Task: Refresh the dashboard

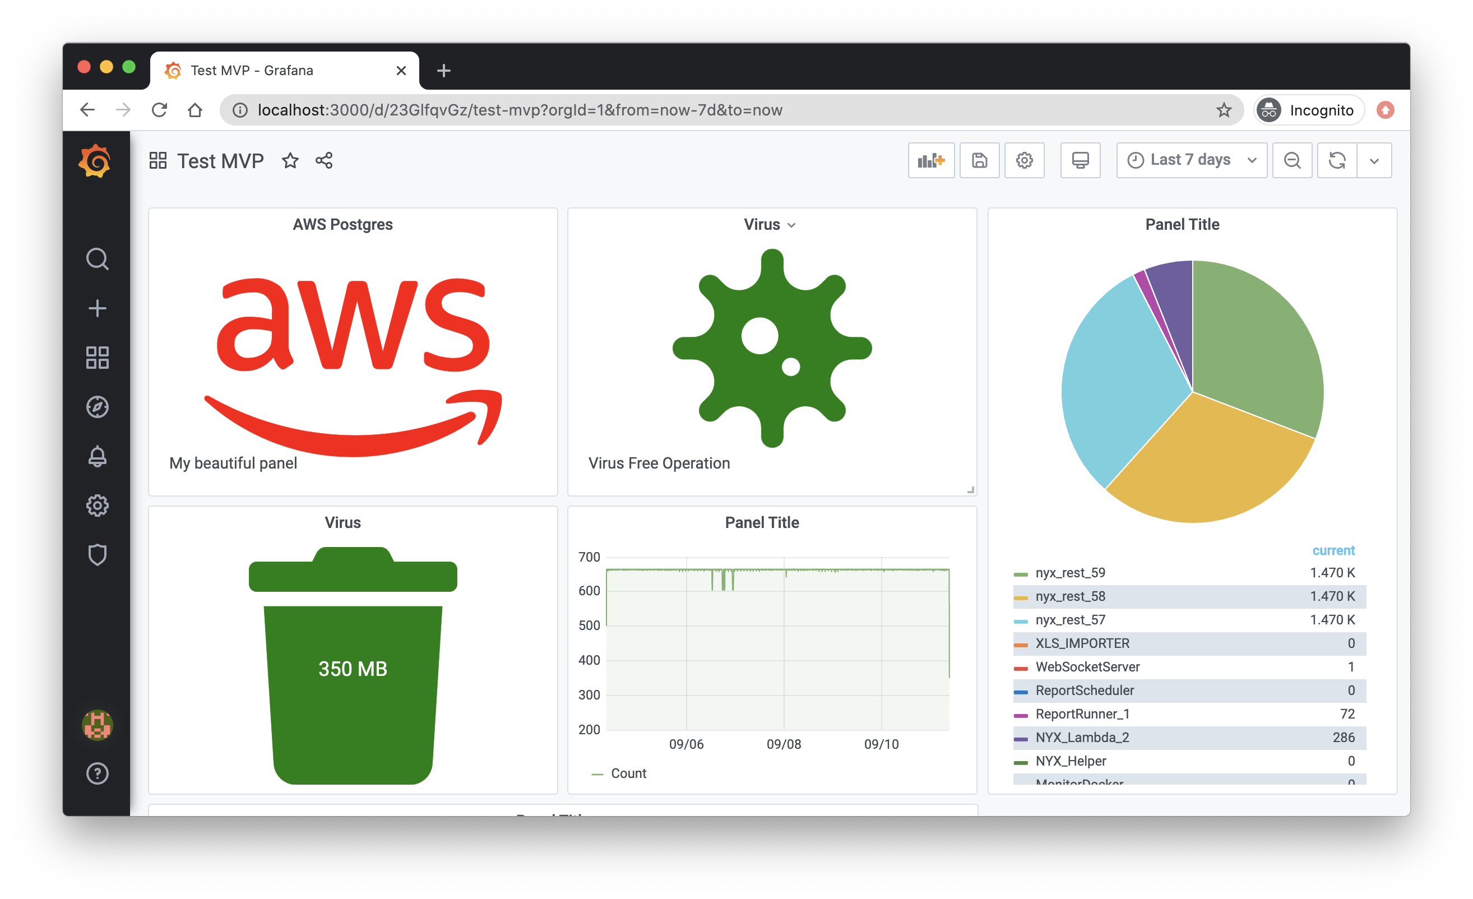Action: point(1337,160)
